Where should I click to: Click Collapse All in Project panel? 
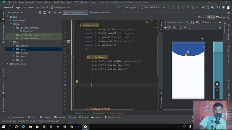49,13
